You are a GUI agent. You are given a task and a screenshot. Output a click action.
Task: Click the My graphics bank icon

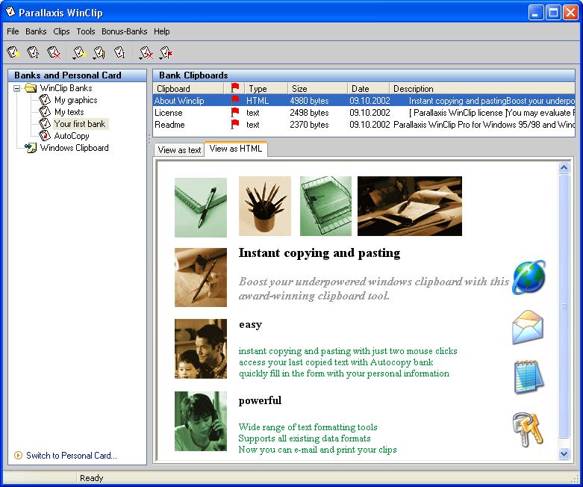pos(45,99)
